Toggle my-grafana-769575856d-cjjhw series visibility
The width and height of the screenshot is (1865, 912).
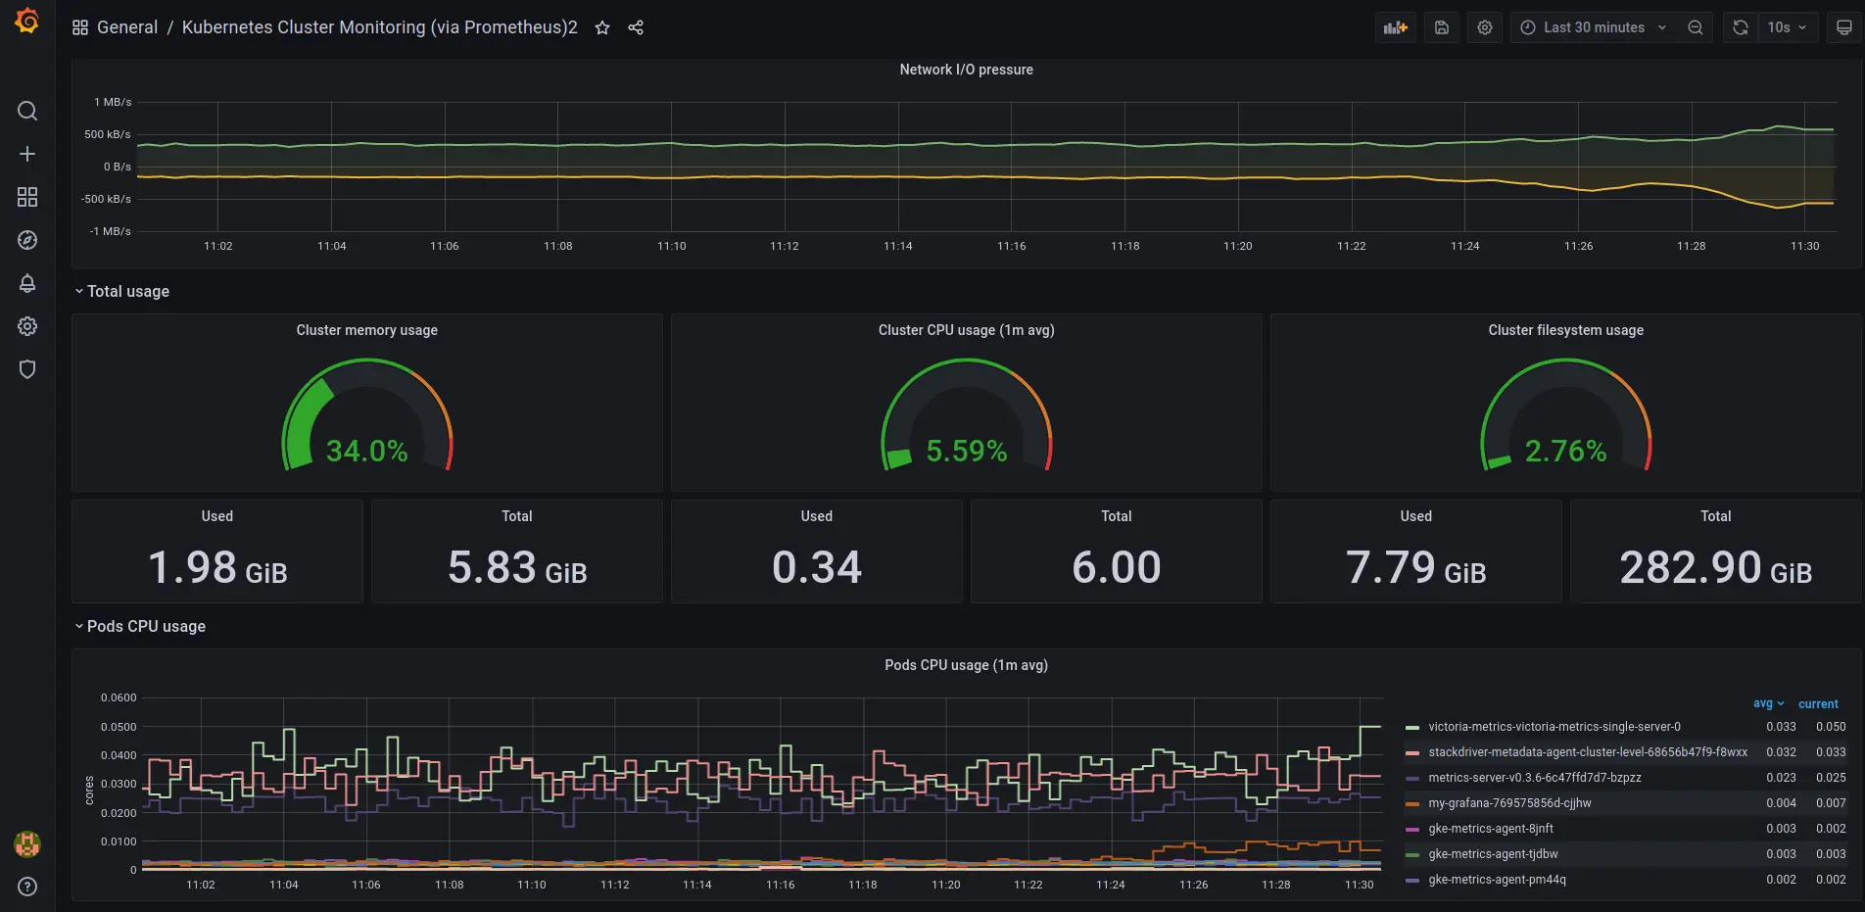[x=1509, y=803]
